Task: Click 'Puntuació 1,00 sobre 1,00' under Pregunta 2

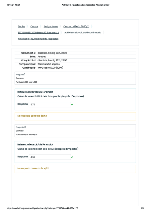Action: (27, 134)
